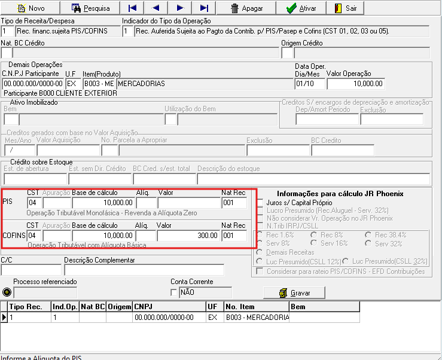Click COFINS Alíq. field

(x=146, y=236)
